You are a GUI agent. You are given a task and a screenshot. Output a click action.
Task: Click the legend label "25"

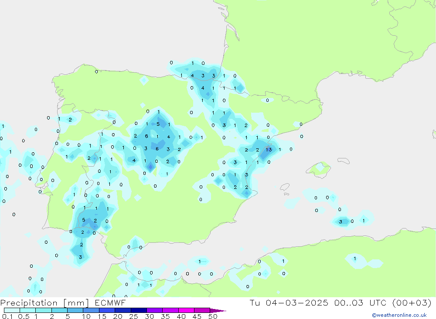click(x=134, y=316)
